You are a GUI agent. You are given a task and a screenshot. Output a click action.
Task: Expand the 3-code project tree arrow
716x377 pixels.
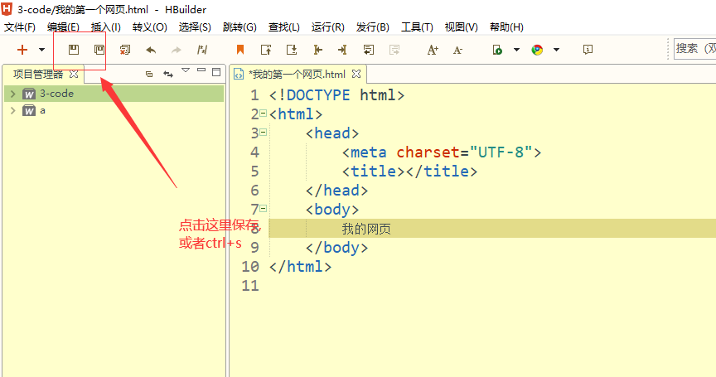pyautogui.click(x=12, y=94)
